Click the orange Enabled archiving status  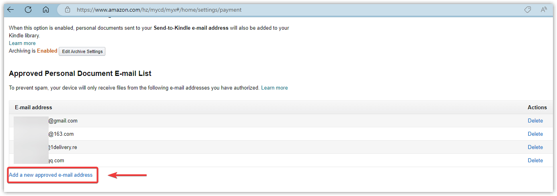[47, 51]
